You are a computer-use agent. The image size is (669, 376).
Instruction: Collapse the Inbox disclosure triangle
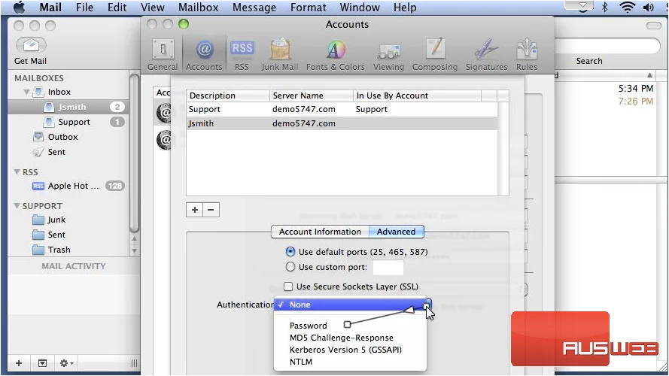coord(26,92)
